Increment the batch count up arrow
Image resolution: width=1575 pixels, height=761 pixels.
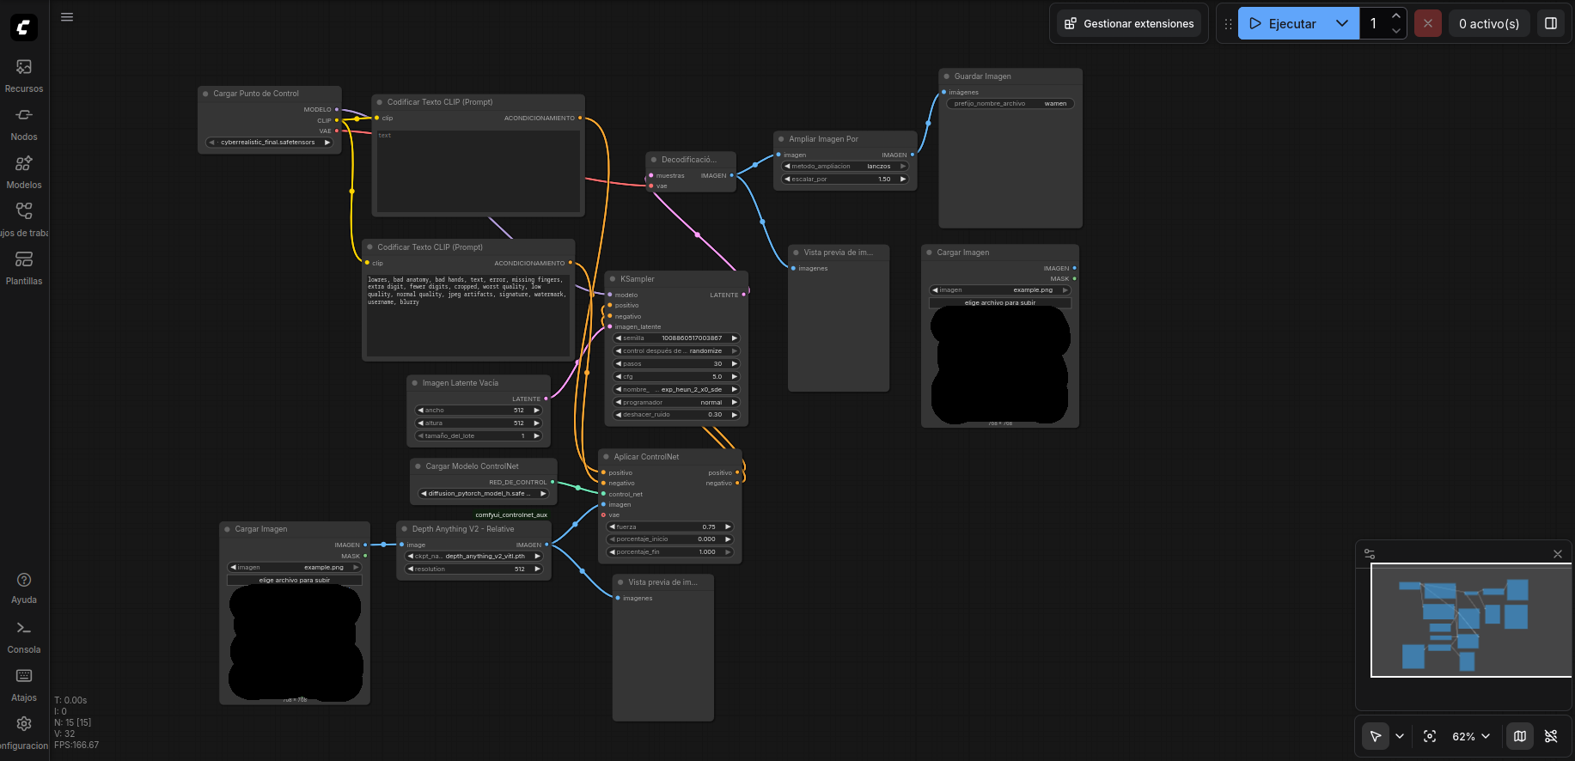[x=1396, y=16]
